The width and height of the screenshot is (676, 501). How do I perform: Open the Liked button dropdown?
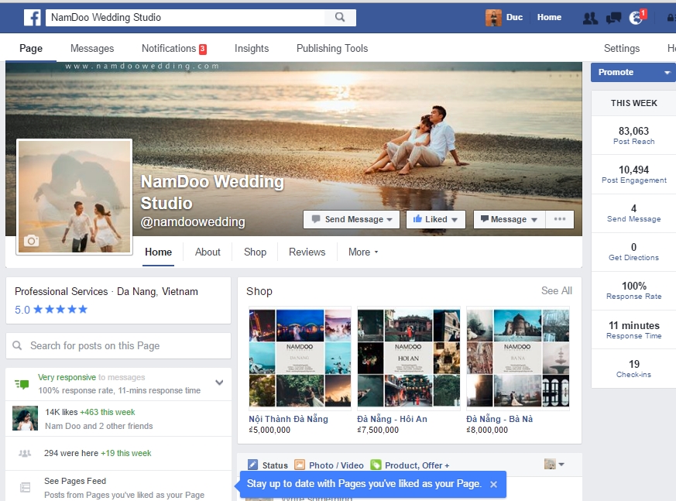pyautogui.click(x=455, y=219)
